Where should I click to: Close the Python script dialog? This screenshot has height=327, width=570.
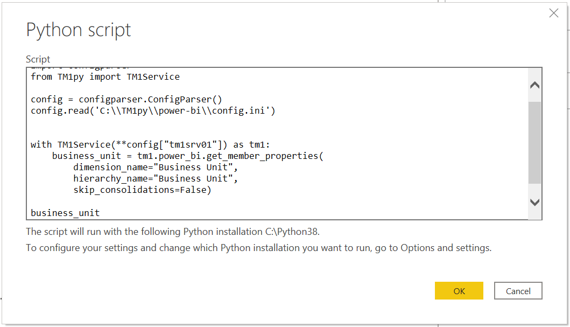coord(554,13)
